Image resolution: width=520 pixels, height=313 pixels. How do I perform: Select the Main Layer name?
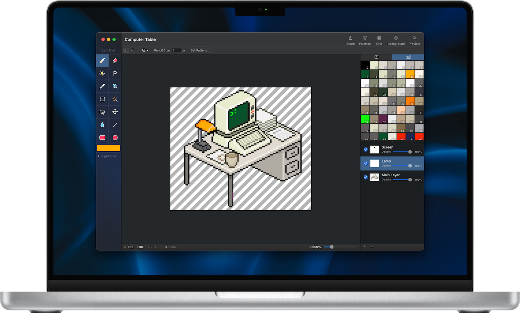click(391, 175)
